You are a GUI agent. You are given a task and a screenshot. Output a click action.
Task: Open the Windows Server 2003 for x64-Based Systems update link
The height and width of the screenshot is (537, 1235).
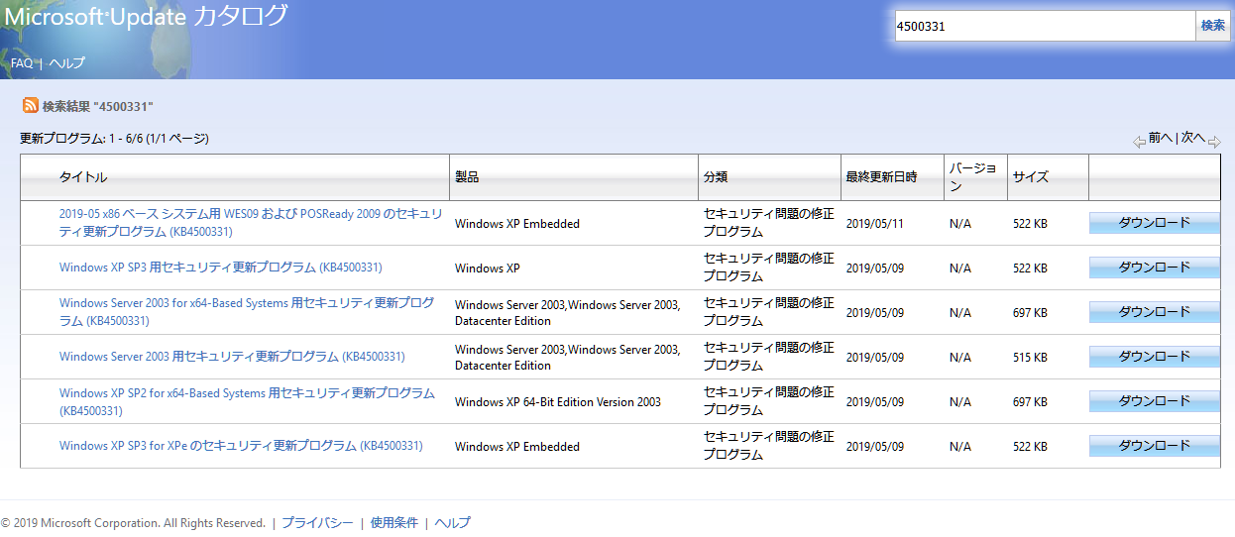pyautogui.click(x=247, y=312)
